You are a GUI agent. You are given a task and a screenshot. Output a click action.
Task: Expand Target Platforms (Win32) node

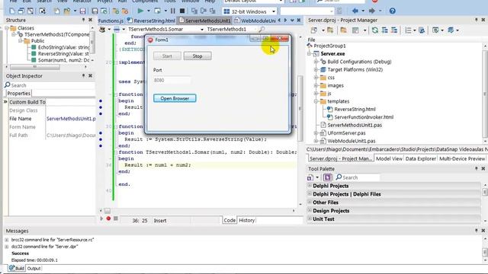pyautogui.click(x=316, y=69)
